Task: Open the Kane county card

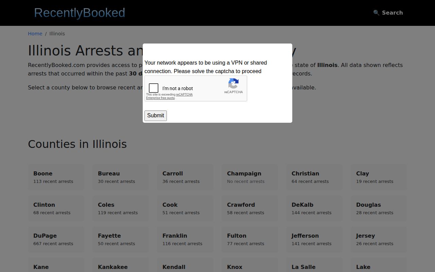Action: [56, 265]
